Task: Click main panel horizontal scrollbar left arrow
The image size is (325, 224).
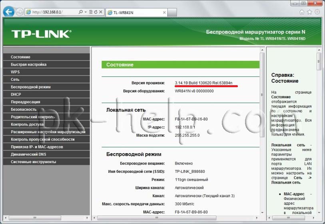Action: click(x=94, y=218)
